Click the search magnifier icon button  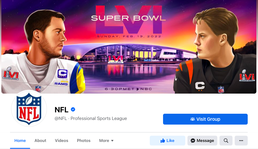tap(226, 141)
